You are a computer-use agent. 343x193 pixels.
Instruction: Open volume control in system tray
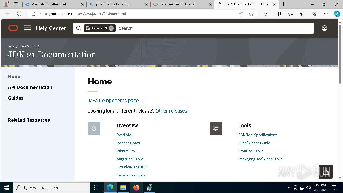308,188
